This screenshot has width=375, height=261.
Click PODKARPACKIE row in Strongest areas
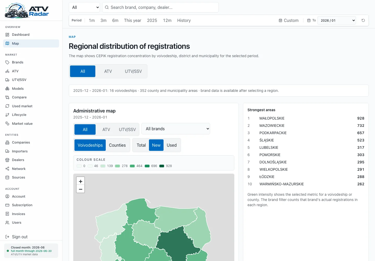(306, 133)
